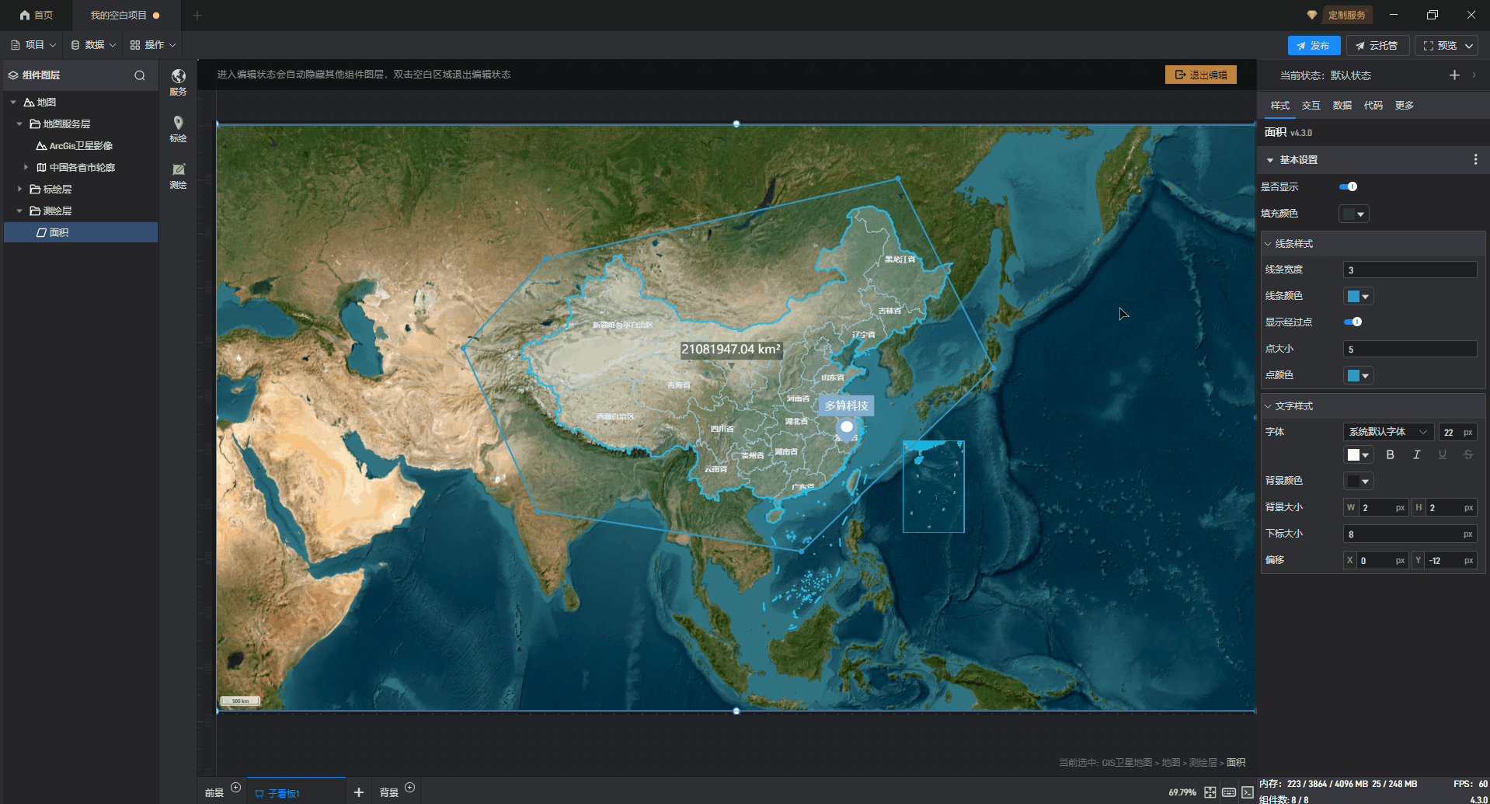Viewport: 1490px width, 804px height.
Task: Open the 预览 dropdown arrow
Action: pyautogui.click(x=1469, y=46)
